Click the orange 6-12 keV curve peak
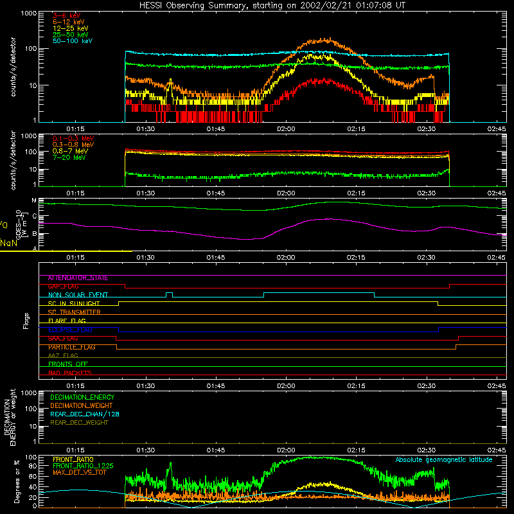The height and width of the screenshot is (514, 514). pos(330,39)
